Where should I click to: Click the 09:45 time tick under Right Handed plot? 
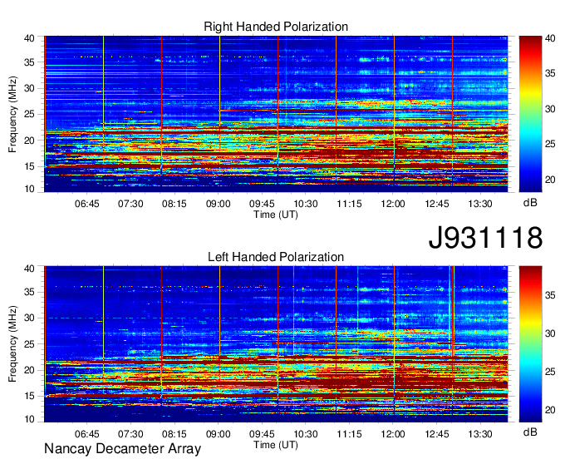(262, 204)
